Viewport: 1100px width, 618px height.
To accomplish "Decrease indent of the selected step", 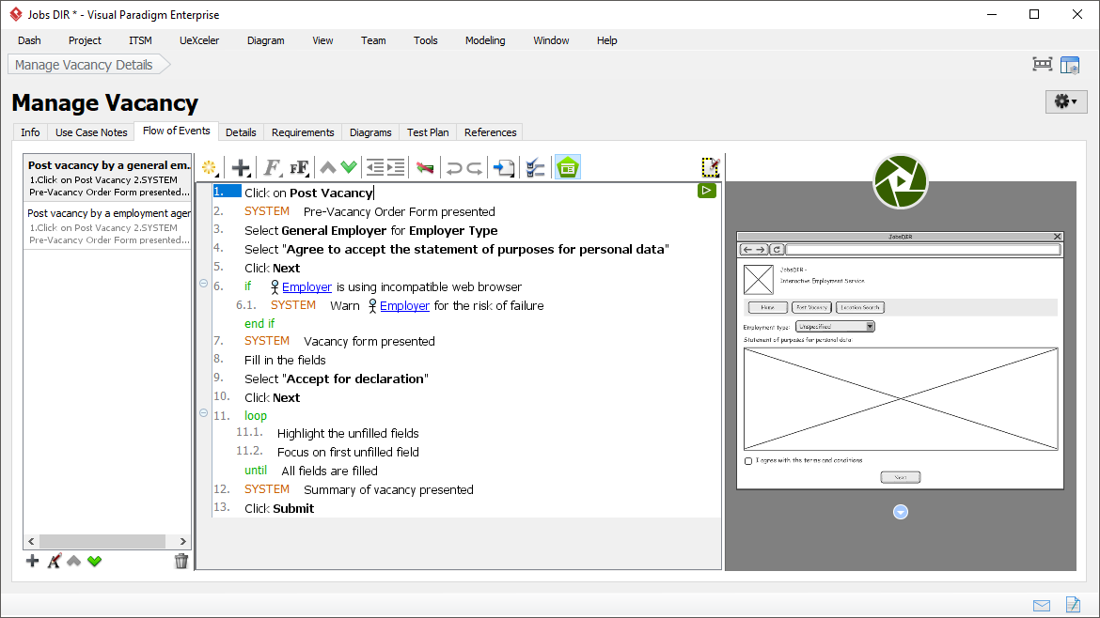I will (x=375, y=167).
